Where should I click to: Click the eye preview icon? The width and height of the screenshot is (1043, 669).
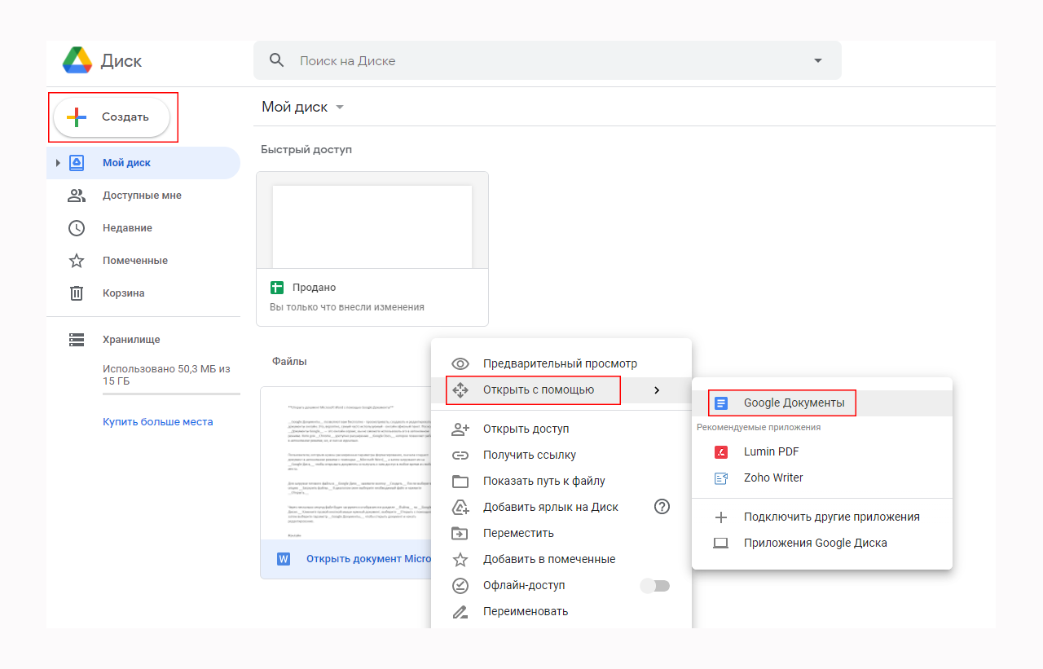pos(460,364)
